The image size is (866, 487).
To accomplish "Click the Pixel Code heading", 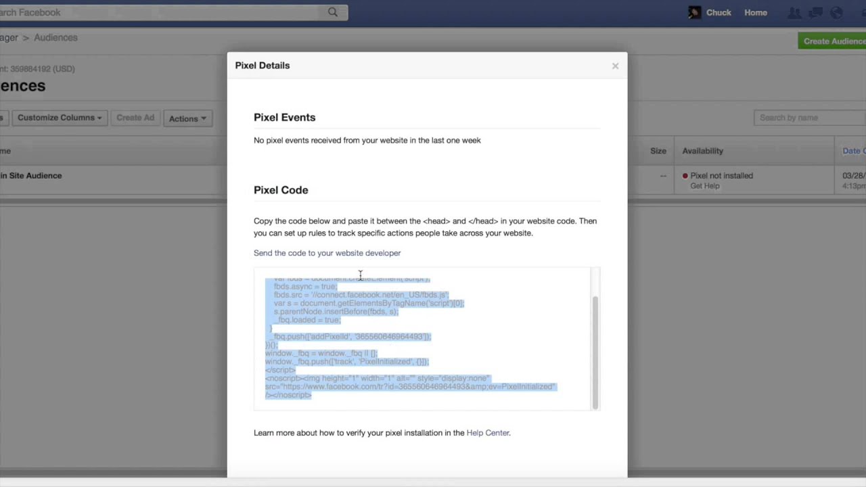I will coord(281,190).
